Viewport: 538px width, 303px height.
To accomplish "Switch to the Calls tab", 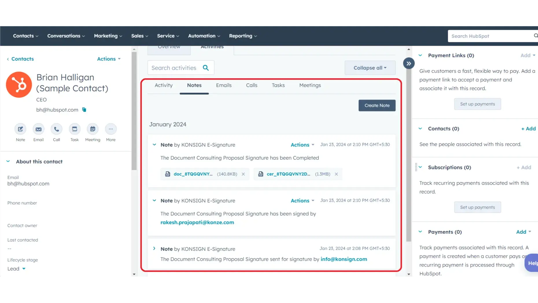I will (x=252, y=85).
